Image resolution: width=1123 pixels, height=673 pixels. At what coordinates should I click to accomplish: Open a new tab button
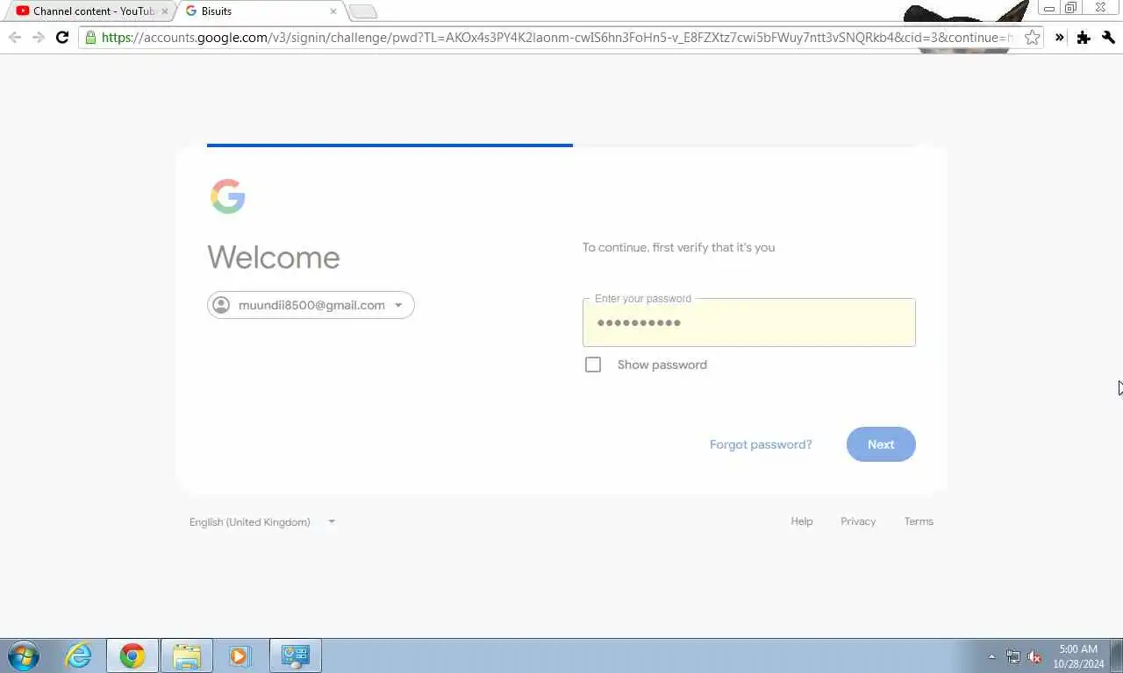coord(362,11)
